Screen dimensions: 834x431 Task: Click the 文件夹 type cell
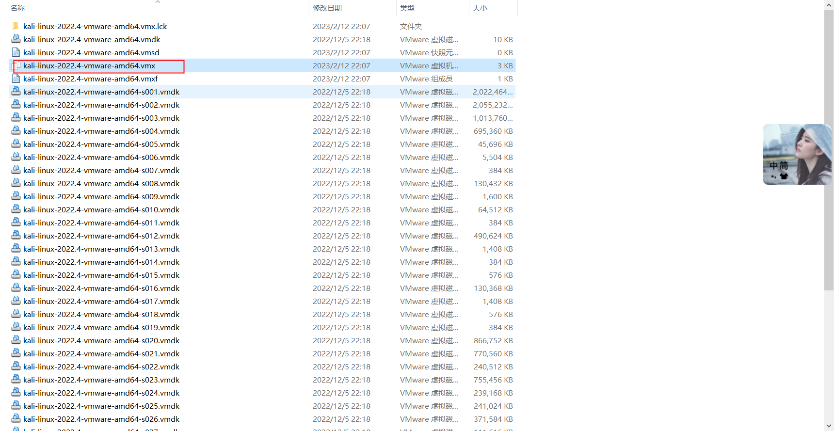(x=411, y=26)
